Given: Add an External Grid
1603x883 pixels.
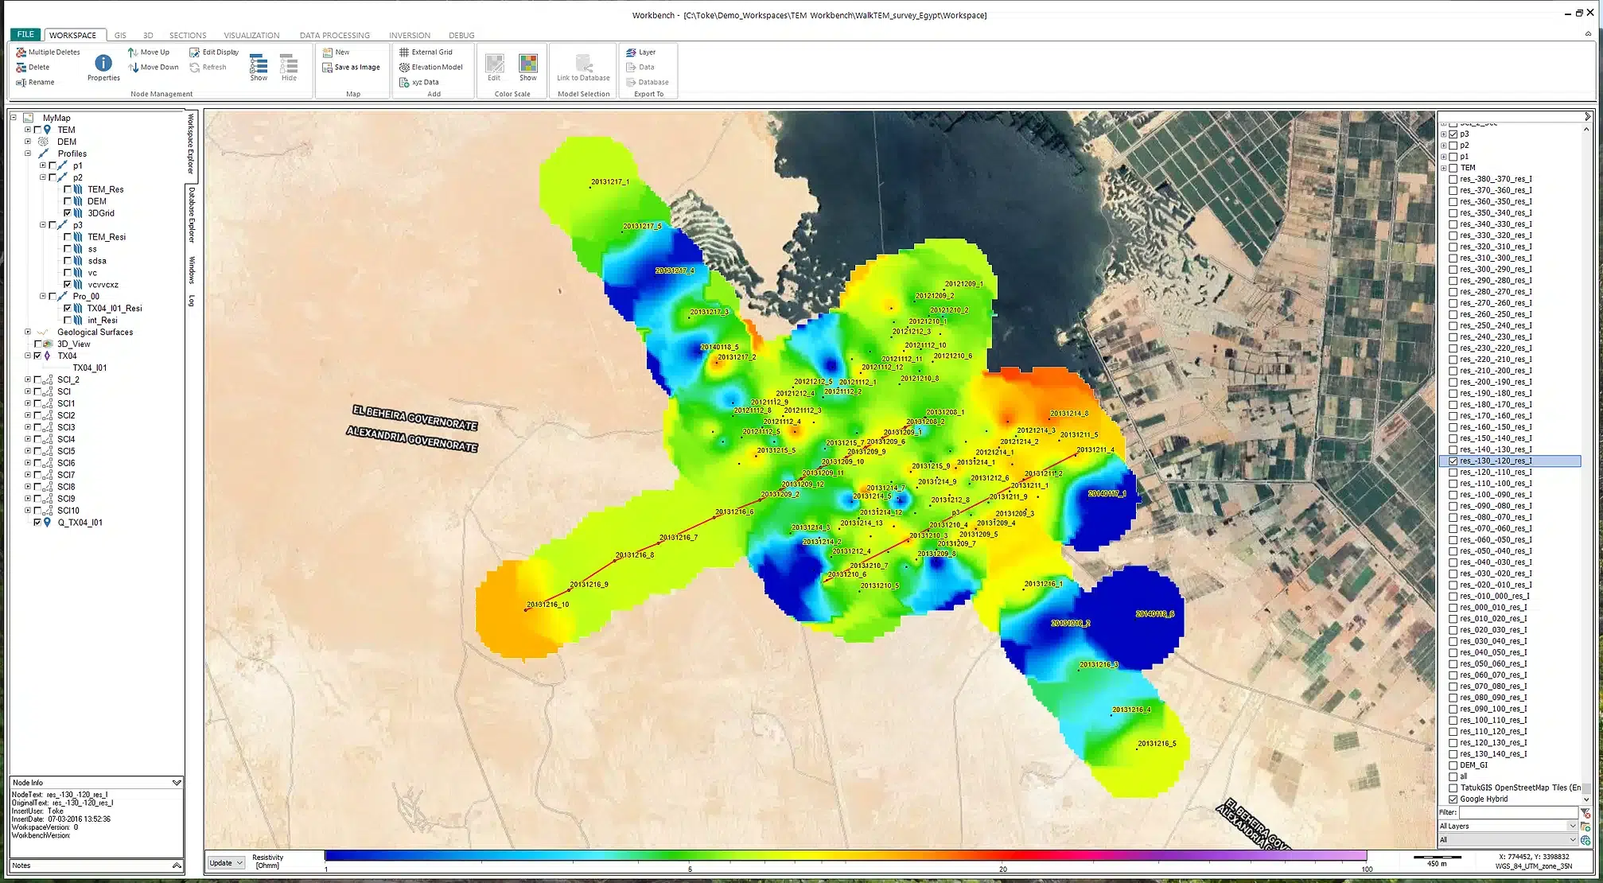Looking at the screenshot, I should click(x=426, y=53).
